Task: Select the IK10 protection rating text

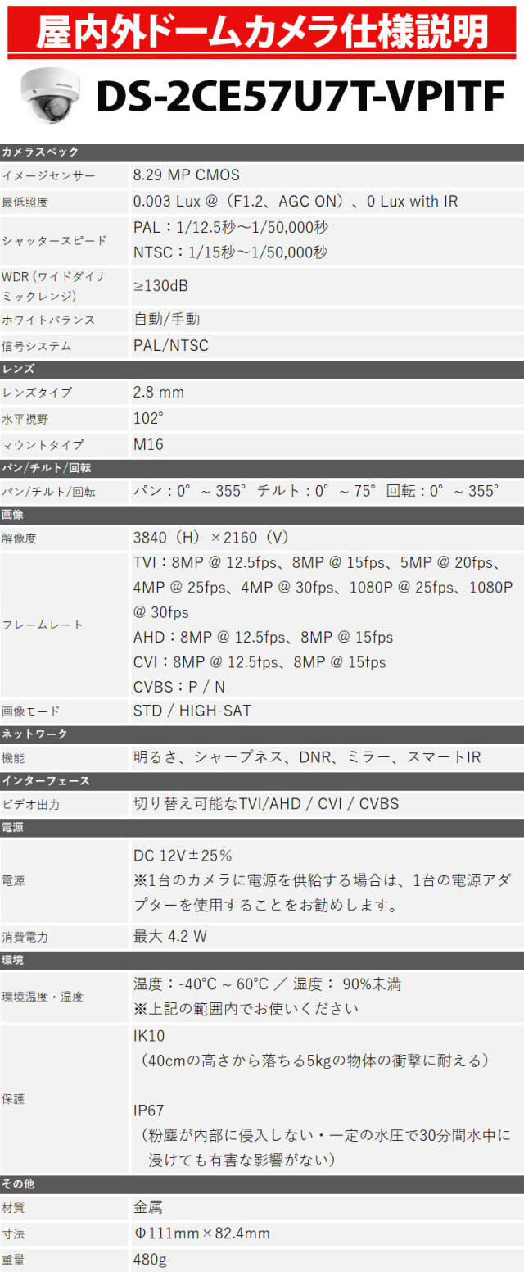Action: click(x=149, y=1037)
